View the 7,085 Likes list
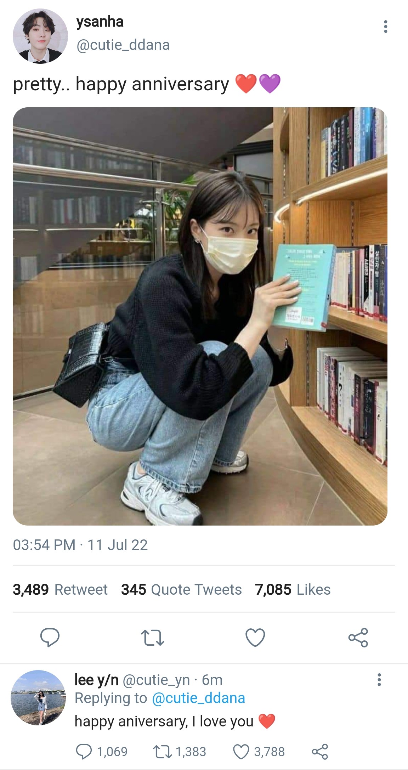This screenshot has width=408, height=770. pyautogui.click(x=293, y=589)
